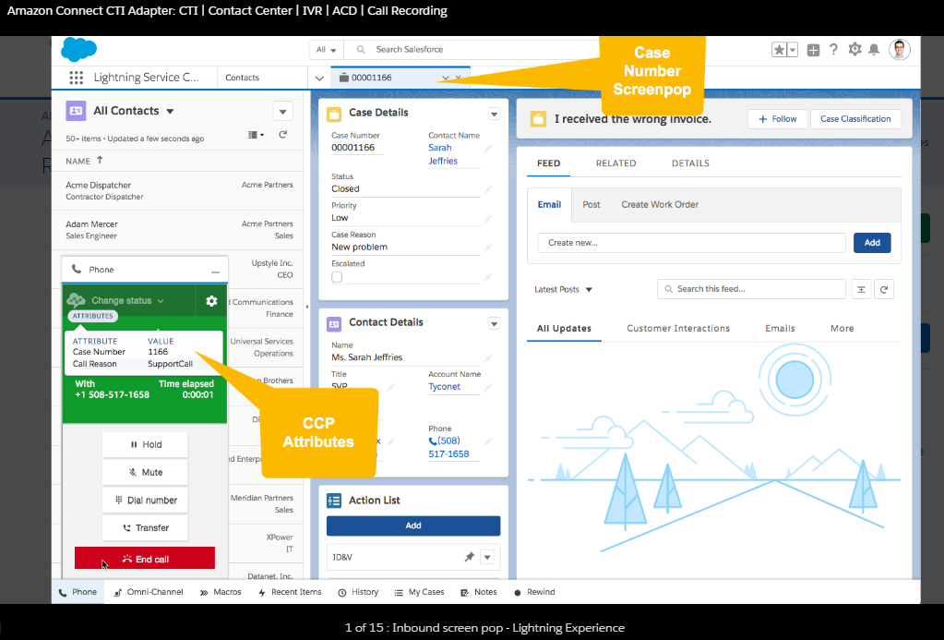Click the Salesforce cloud logo

click(x=78, y=50)
